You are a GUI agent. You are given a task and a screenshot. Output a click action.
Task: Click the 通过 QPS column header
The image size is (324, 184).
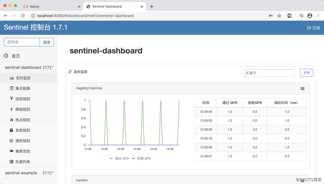(x=230, y=103)
